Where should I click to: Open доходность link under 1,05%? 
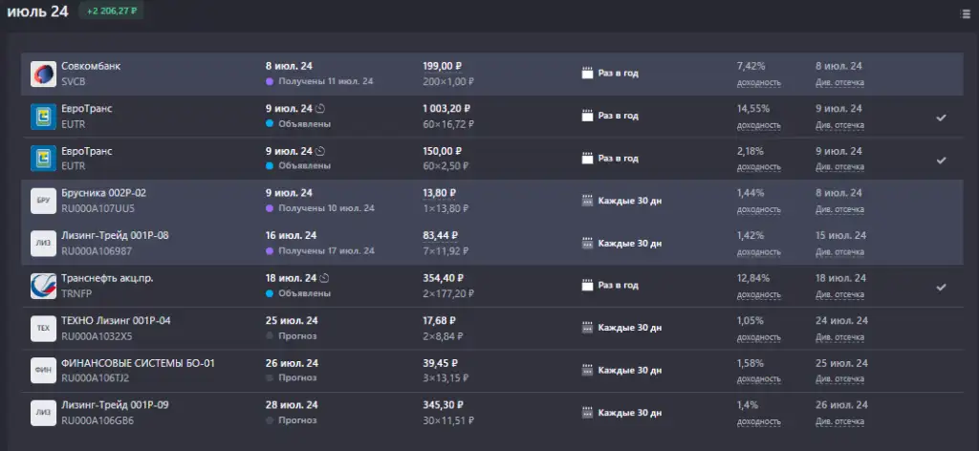coord(758,337)
